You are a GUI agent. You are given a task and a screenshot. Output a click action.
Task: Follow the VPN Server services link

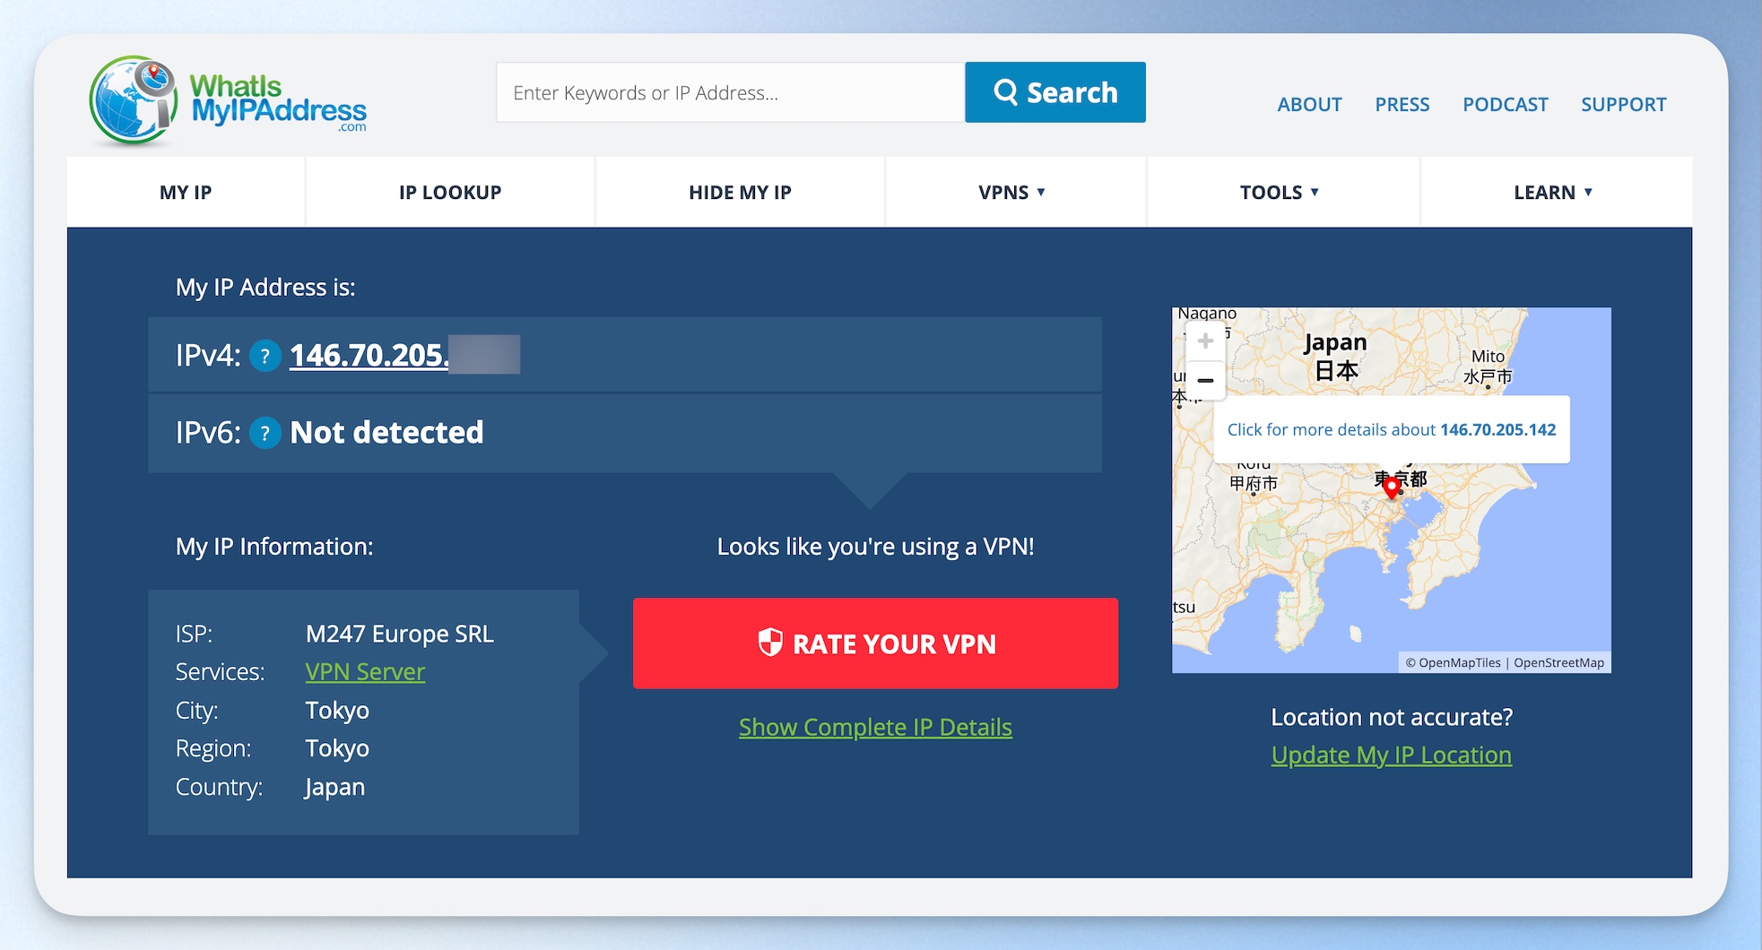pyautogui.click(x=365, y=672)
